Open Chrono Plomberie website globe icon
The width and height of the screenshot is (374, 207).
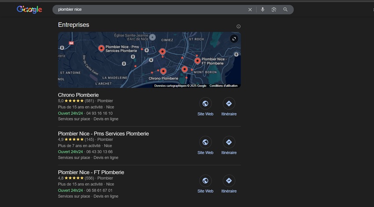click(205, 104)
